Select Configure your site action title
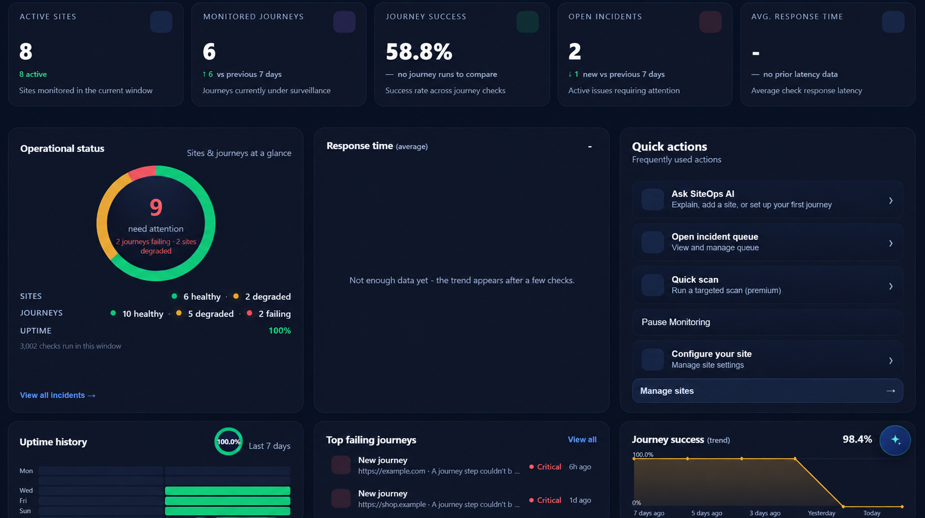Screen dimensions: 925x518 click(711, 354)
